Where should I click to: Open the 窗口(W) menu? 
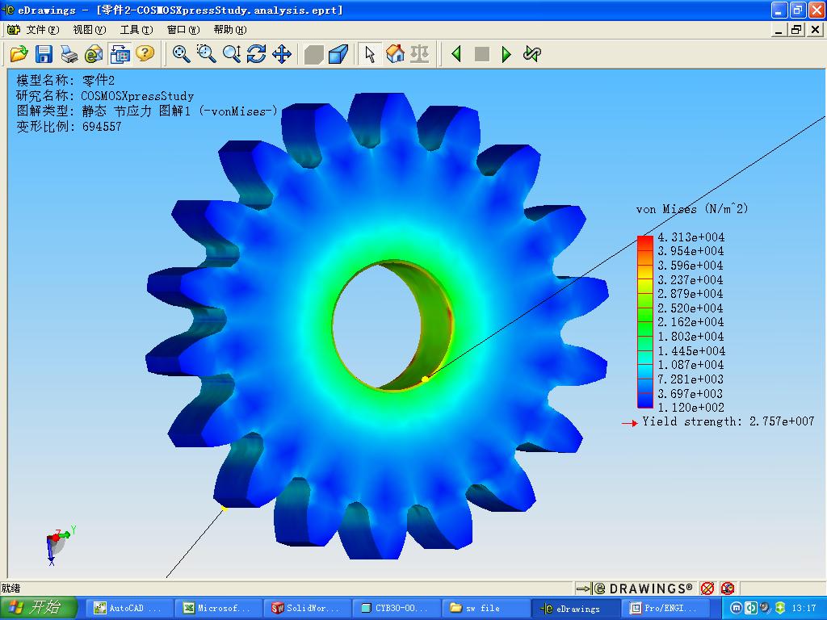click(x=183, y=30)
